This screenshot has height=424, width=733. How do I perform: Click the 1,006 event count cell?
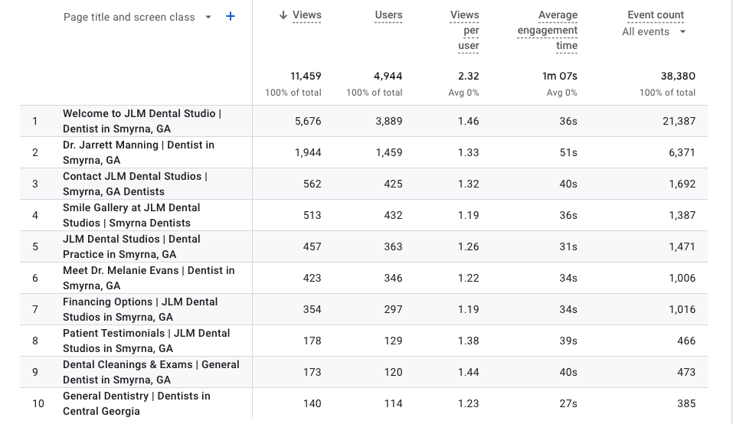[x=682, y=278]
